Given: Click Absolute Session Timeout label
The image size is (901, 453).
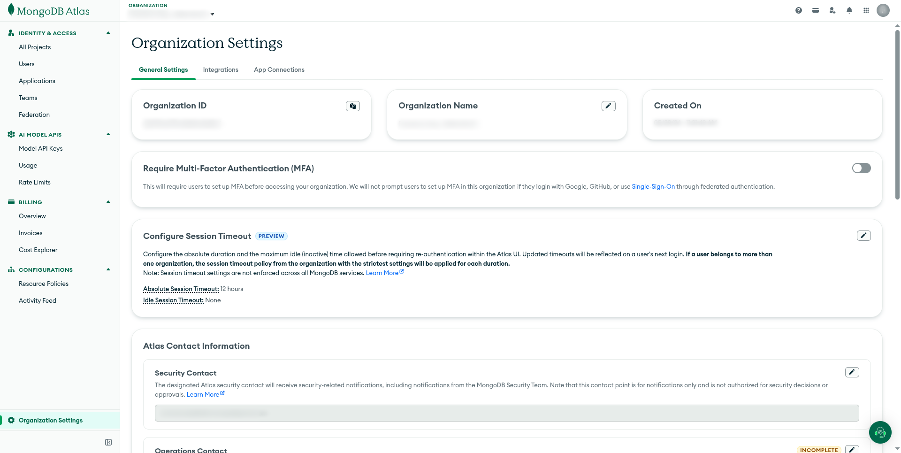Looking at the screenshot, I should 181,289.
